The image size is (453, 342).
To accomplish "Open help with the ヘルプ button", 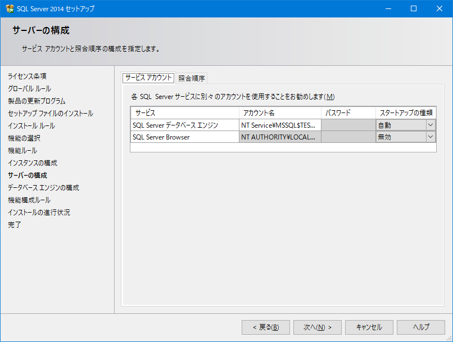I will pos(421,327).
